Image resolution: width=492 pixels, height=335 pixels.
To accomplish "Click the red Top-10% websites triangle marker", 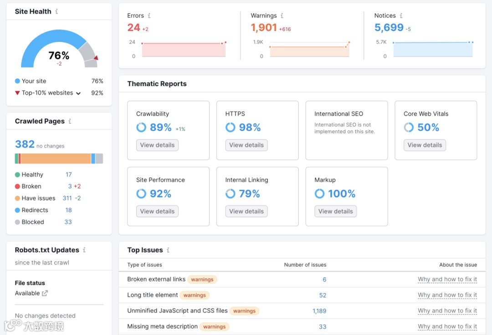I will (x=17, y=93).
